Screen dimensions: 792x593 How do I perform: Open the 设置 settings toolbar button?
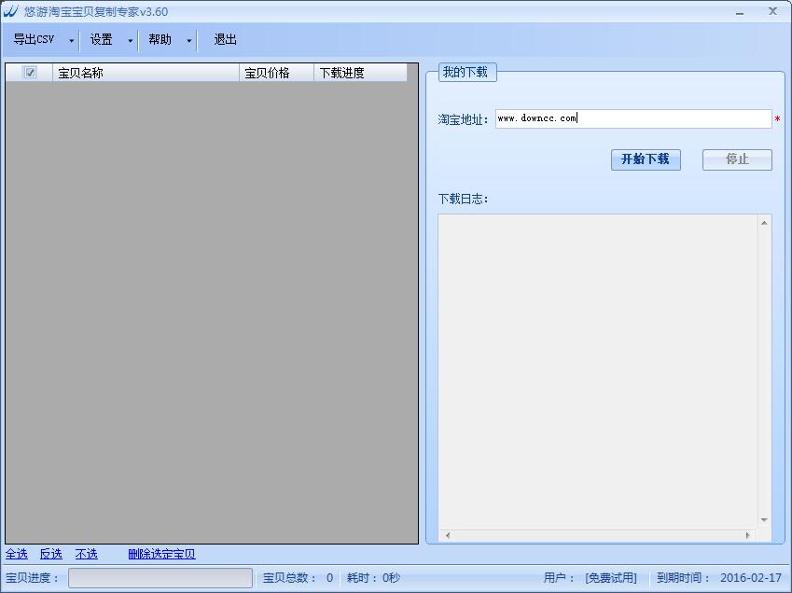pos(102,40)
